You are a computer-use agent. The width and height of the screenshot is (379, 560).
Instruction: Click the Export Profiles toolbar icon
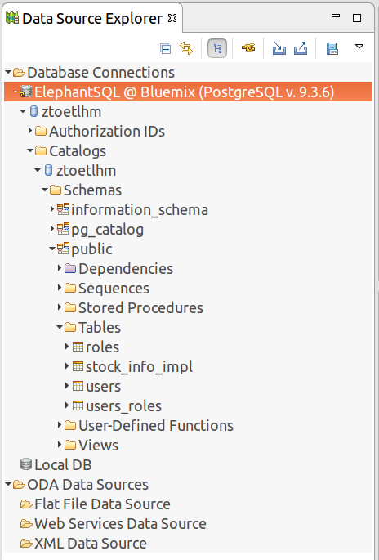[x=300, y=48]
